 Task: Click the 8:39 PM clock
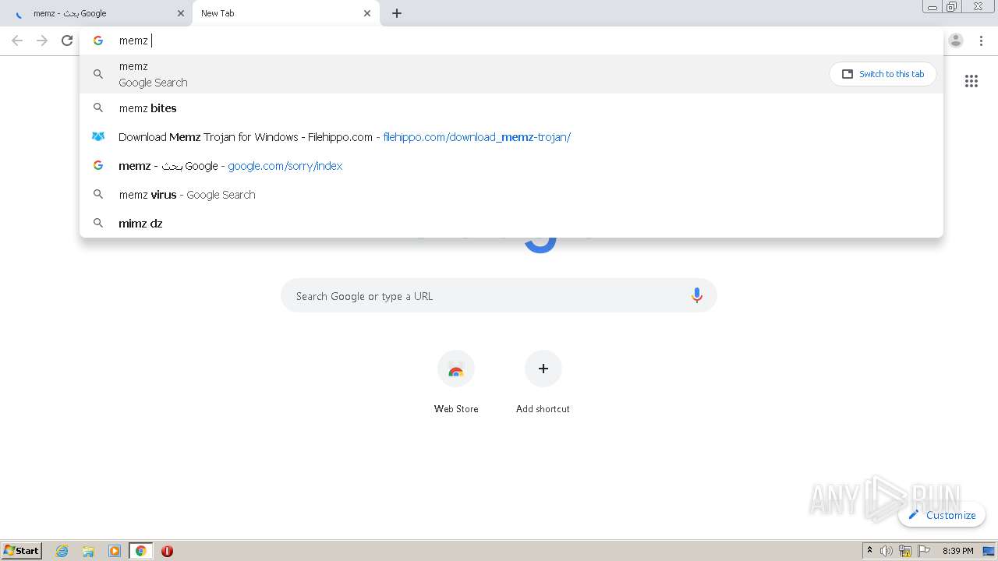[x=957, y=551]
